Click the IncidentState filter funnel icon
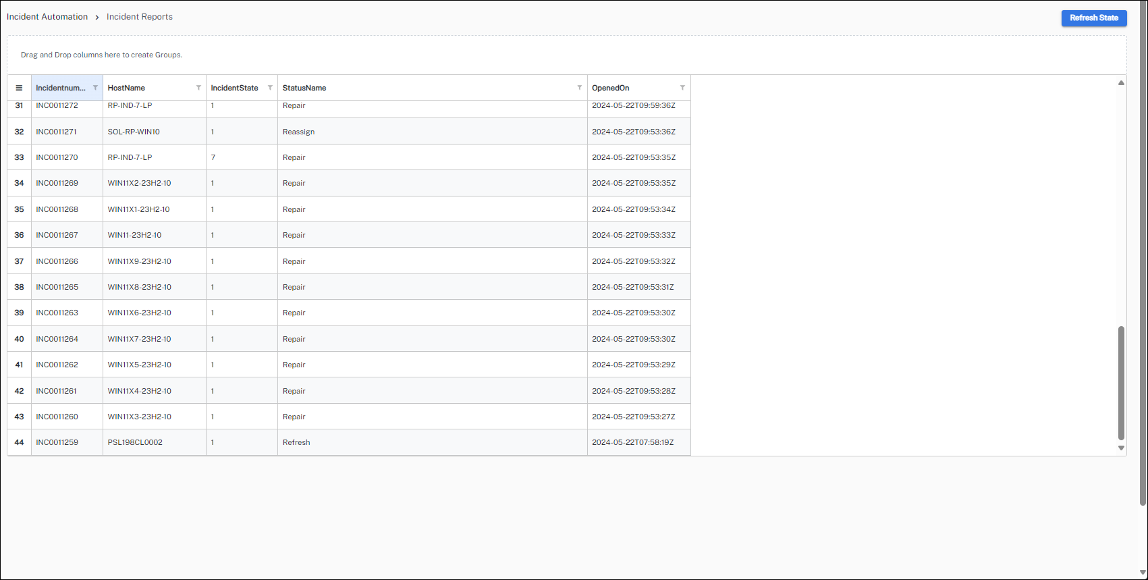Viewport: 1148px width, 580px height. coord(270,88)
